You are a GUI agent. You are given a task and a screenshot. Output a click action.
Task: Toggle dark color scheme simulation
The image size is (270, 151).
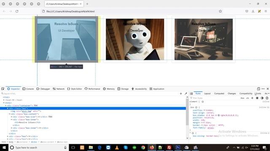(262, 98)
